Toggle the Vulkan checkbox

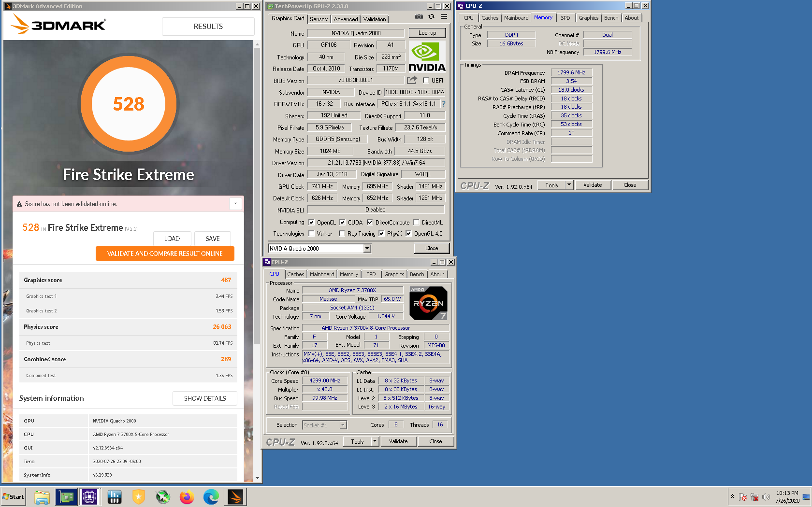[x=311, y=234]
